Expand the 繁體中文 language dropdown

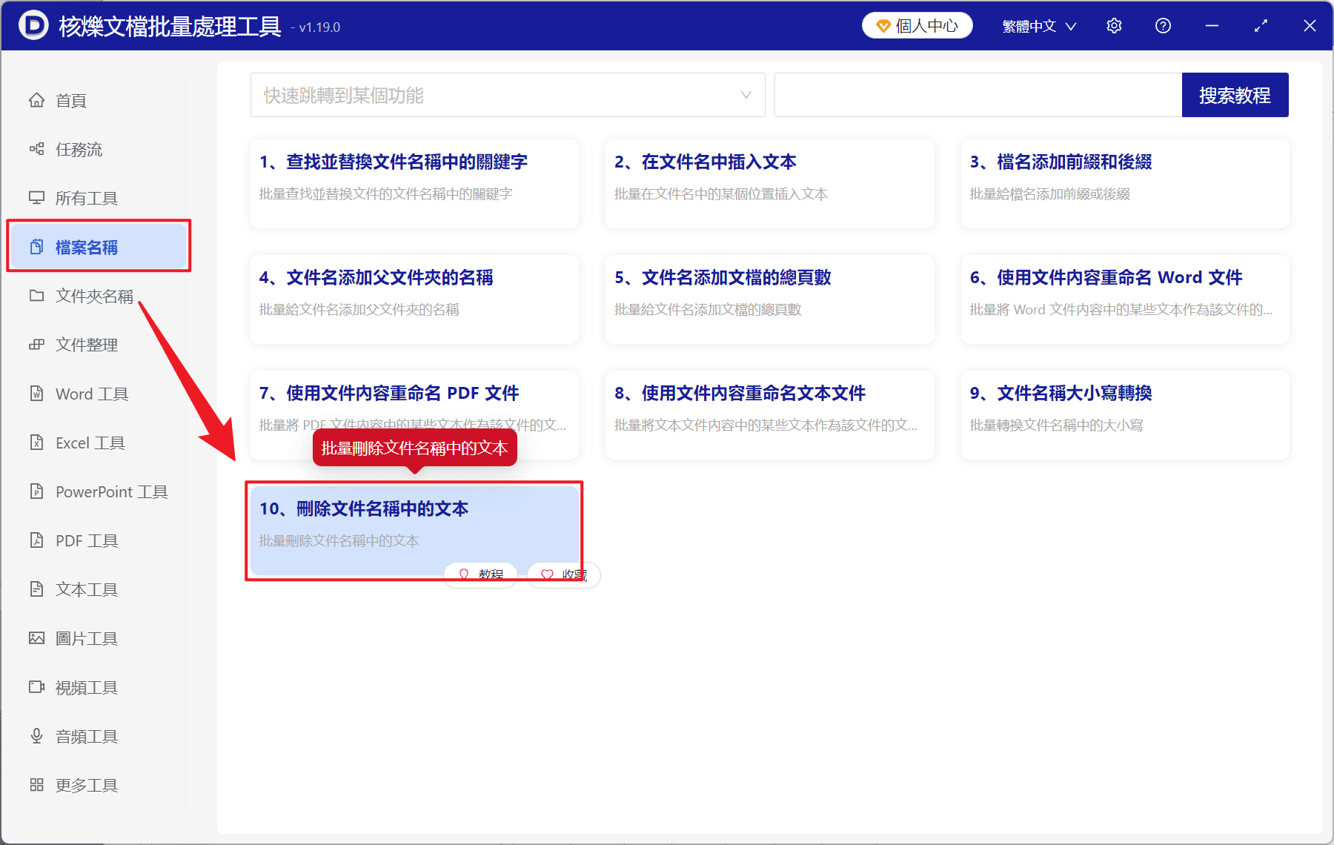[x=1038, y=25]
